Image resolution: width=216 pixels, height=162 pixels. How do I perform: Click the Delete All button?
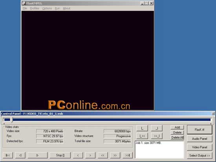(177, 137)
